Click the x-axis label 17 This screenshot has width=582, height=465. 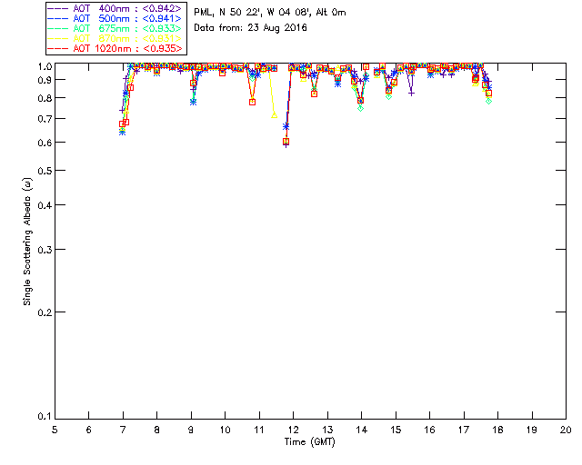coord(464,430)
